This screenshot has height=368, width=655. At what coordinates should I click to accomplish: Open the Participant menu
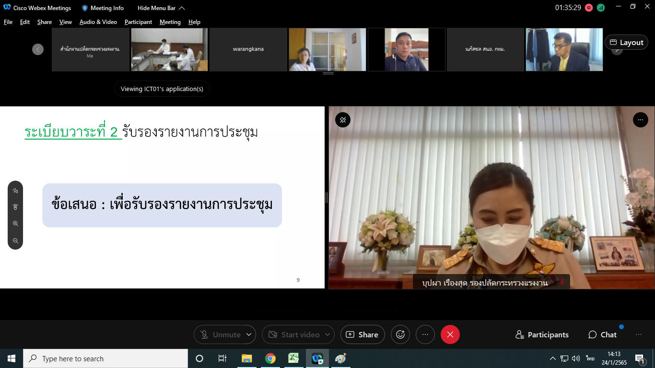(138, 22)
